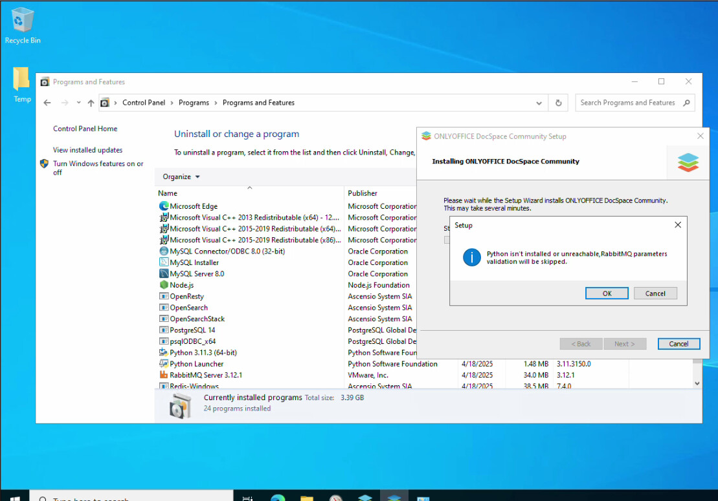Cancel the ONLYOFFICE DocSpace installation wizard
The height and width of the screenshot is (501, 718).
[679, 344]
